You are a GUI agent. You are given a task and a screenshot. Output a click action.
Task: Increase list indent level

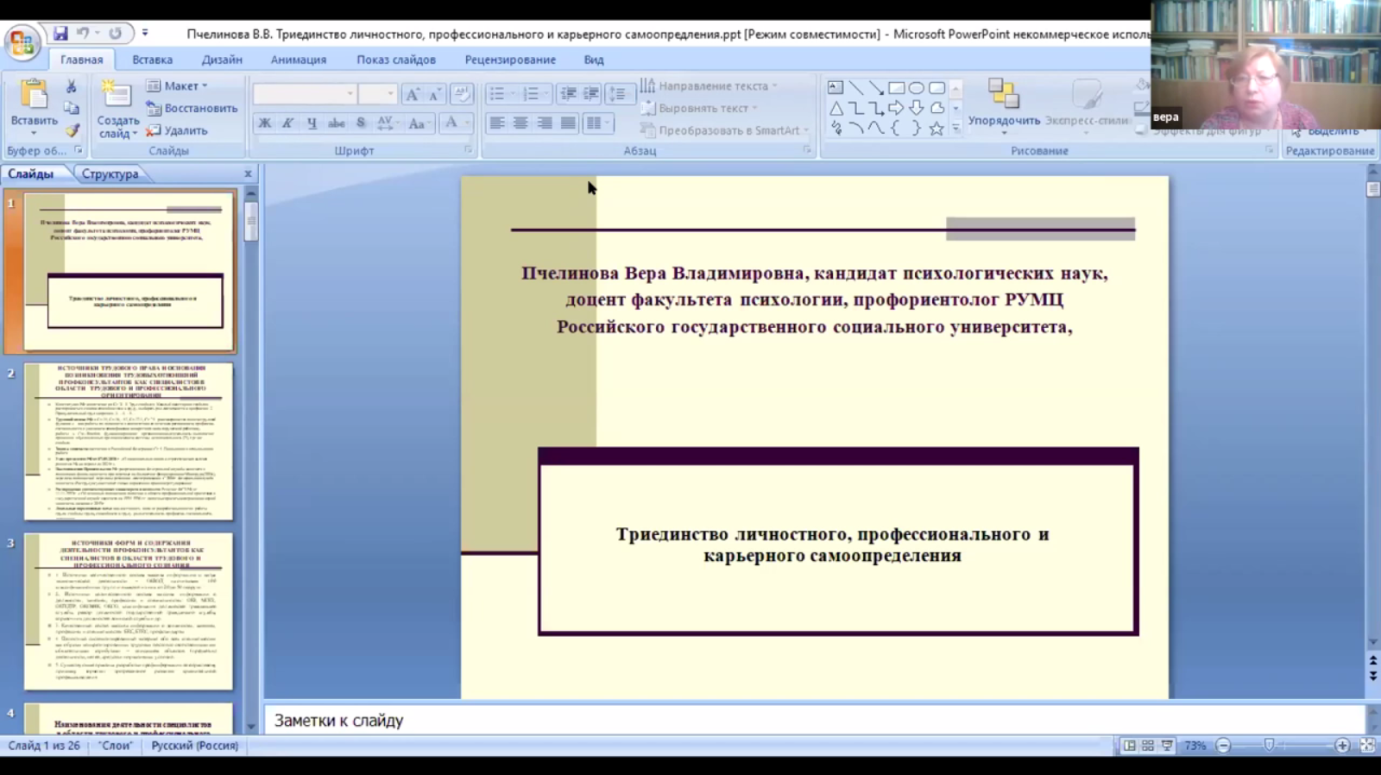click(x=590, y=93)
